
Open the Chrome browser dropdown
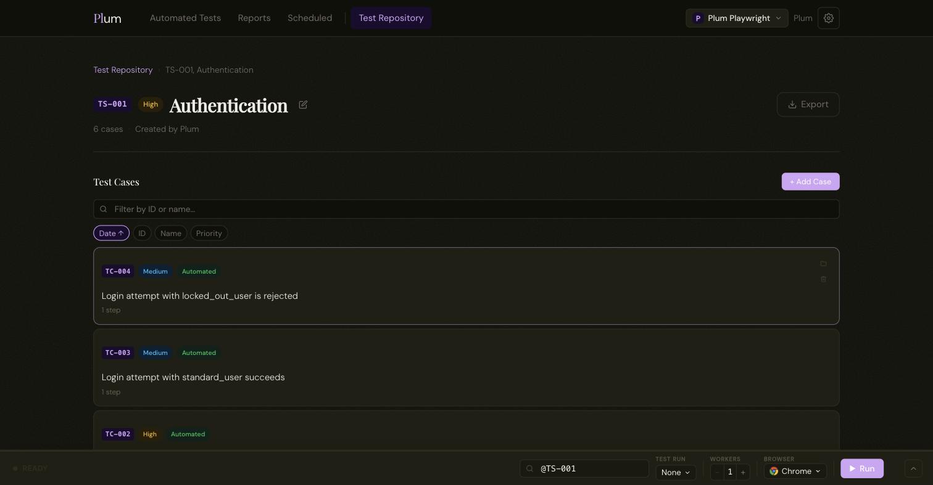click(x=795, y=471)
